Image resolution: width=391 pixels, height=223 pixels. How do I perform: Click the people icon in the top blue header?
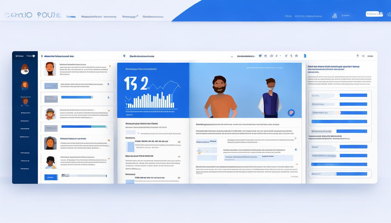(335, 16)
